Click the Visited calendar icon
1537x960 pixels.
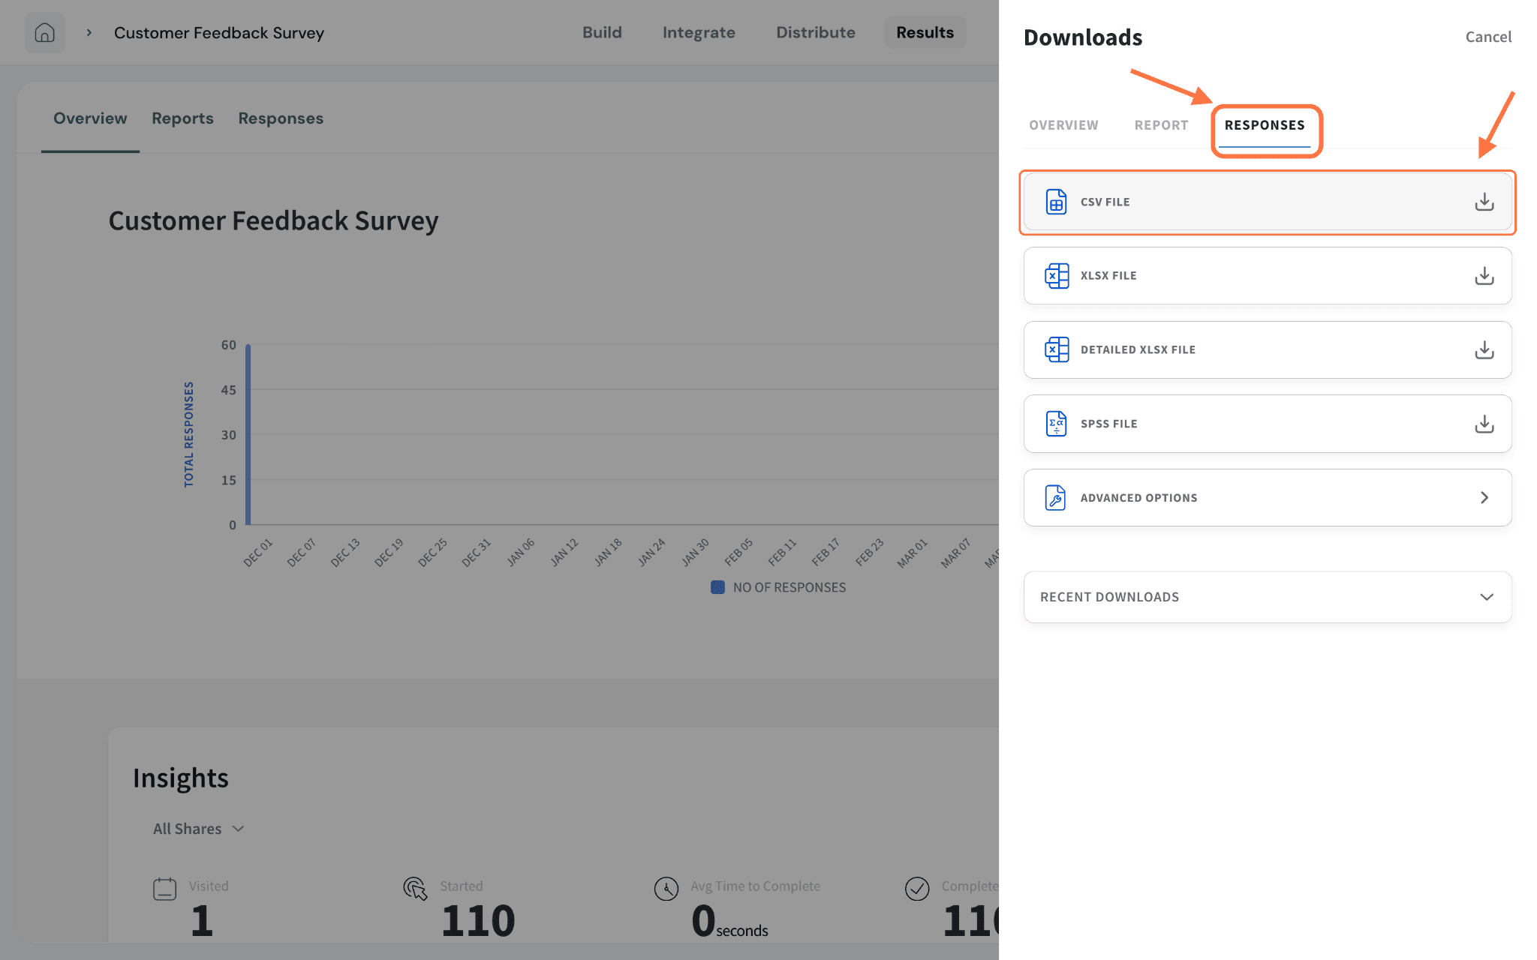point(165,889)
